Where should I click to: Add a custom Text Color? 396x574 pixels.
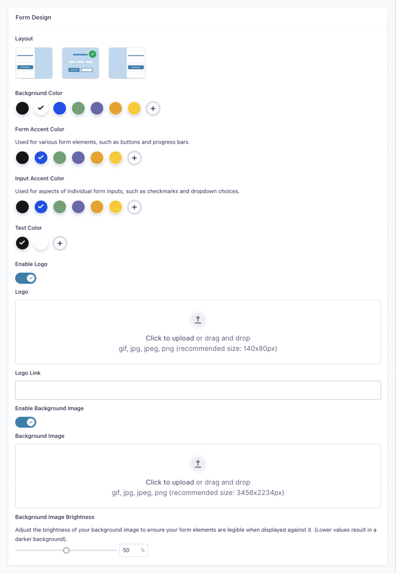pyautogui.click(x=59, y=243)
